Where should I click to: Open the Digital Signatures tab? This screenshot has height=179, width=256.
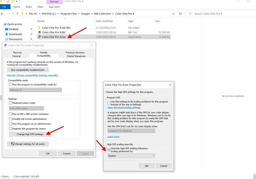tap(76, 56)
